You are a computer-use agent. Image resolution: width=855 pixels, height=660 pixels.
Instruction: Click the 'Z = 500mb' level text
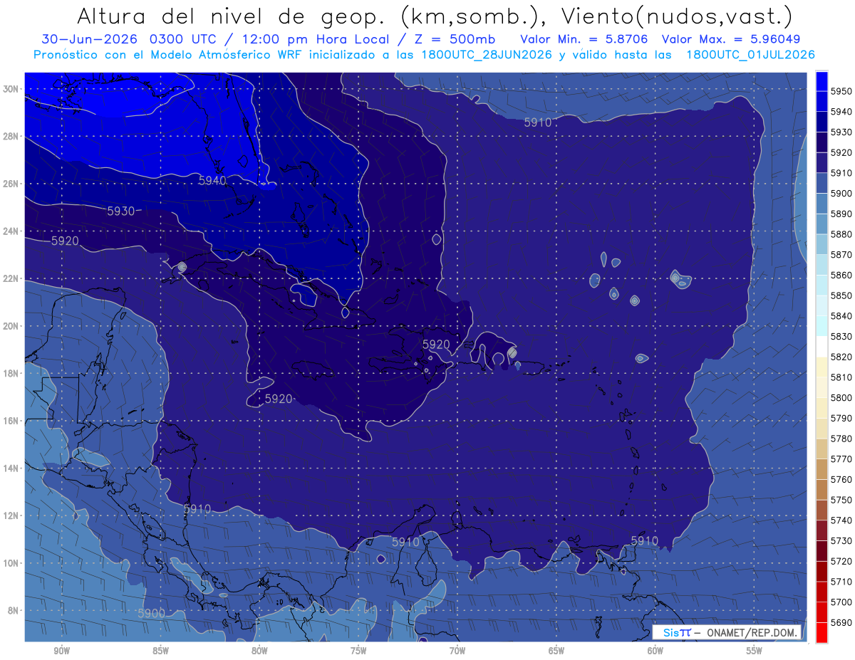point(454,39)
